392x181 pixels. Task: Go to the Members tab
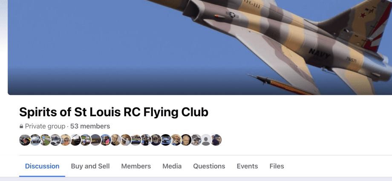click(x=136, y=166)
